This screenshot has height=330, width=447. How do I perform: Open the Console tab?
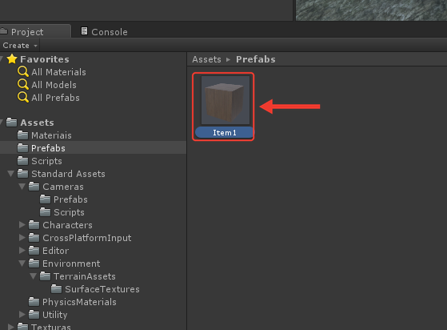coord(104,32)
